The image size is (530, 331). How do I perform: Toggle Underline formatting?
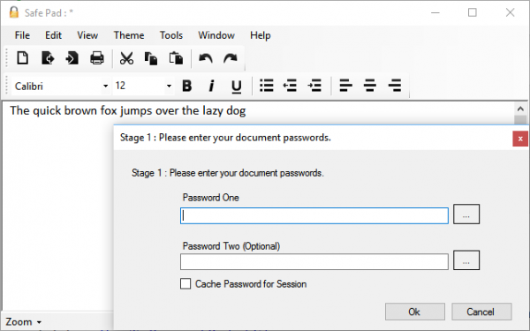tap(236, 87)
